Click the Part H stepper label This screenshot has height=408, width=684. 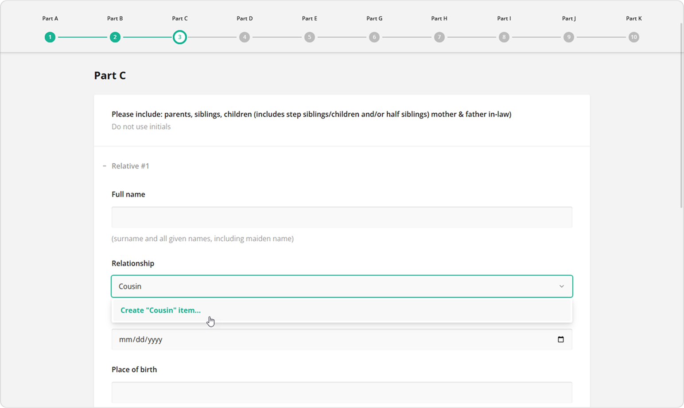(439, 19)
